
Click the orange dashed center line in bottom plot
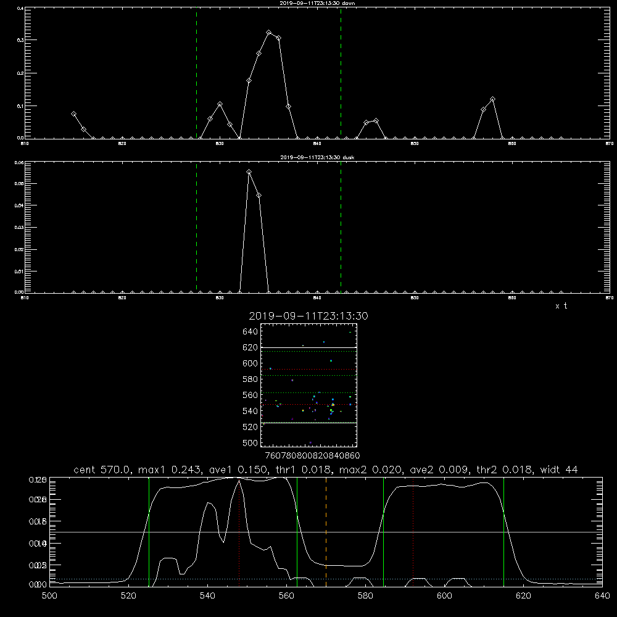(326, 532)
